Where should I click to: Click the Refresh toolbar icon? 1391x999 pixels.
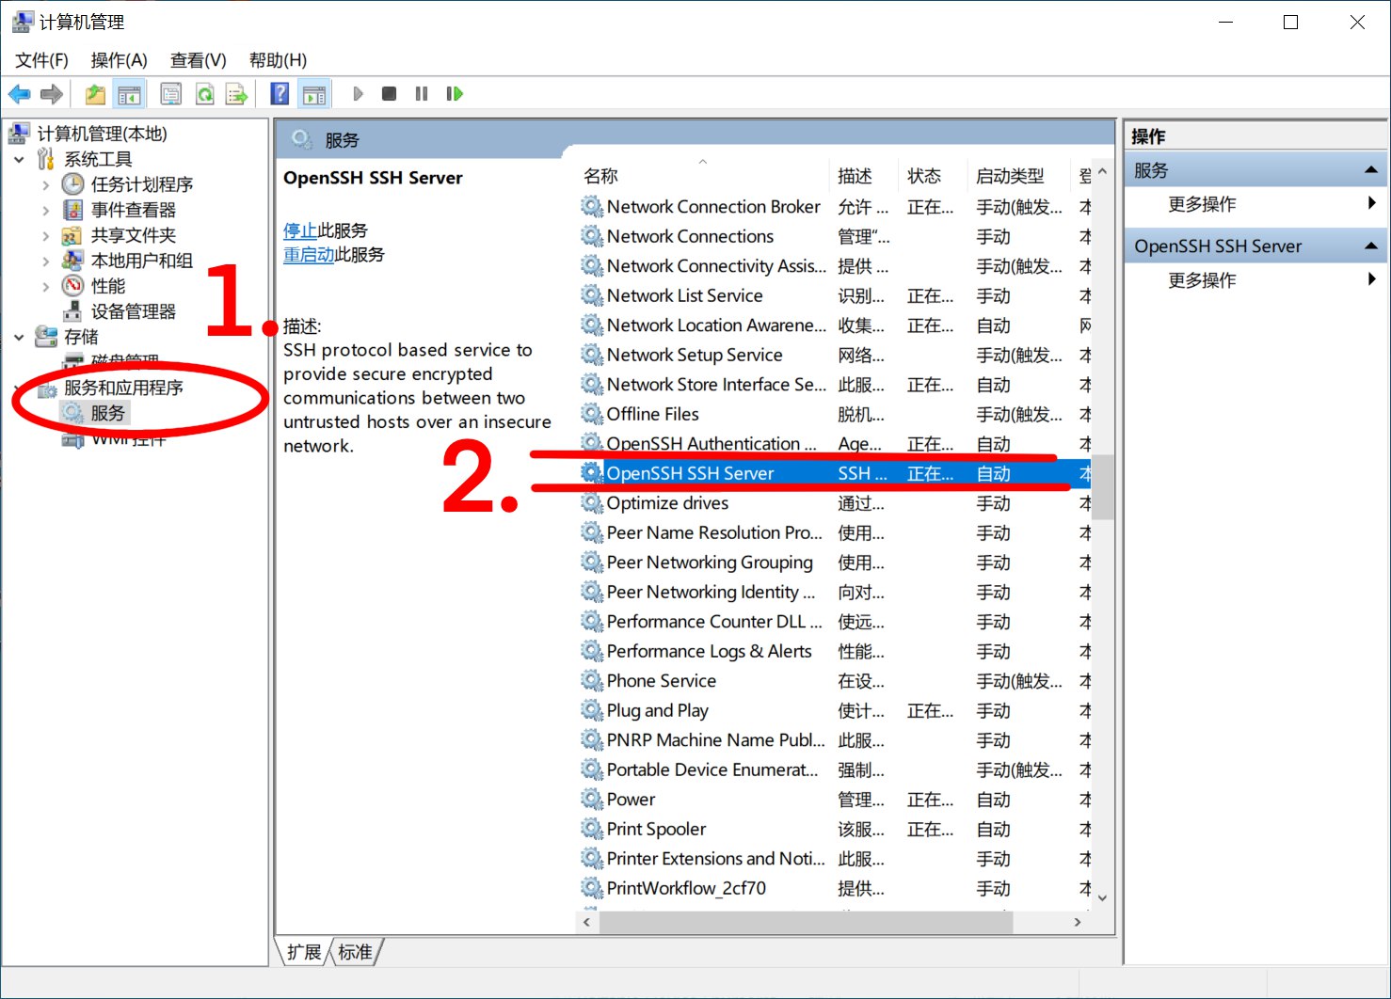click(x=204, y=94)
